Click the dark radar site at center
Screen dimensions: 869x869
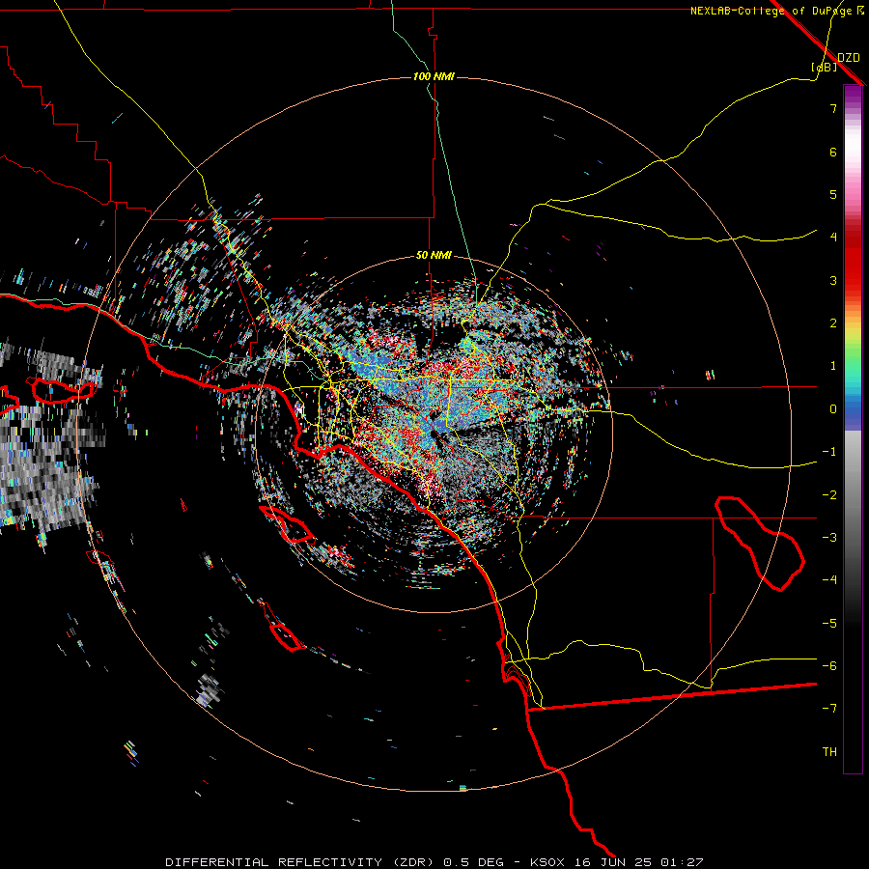pos(434,434)
